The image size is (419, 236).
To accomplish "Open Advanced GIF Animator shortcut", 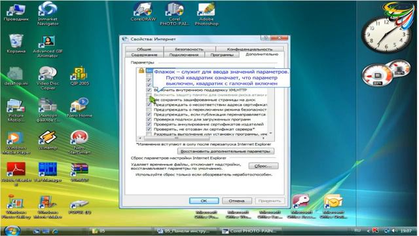I will click(48, 46).
